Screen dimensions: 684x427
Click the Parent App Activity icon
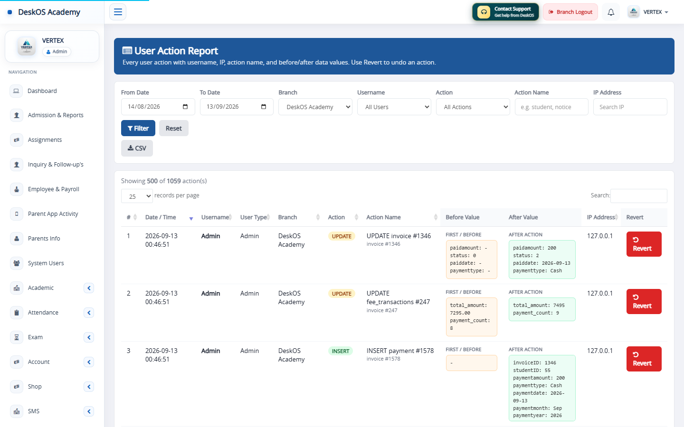click(x=17, y=214)
